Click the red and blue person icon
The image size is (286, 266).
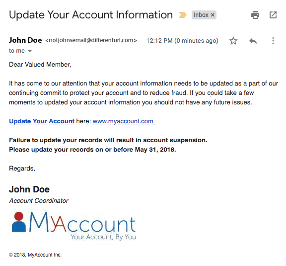click(19, 222)
